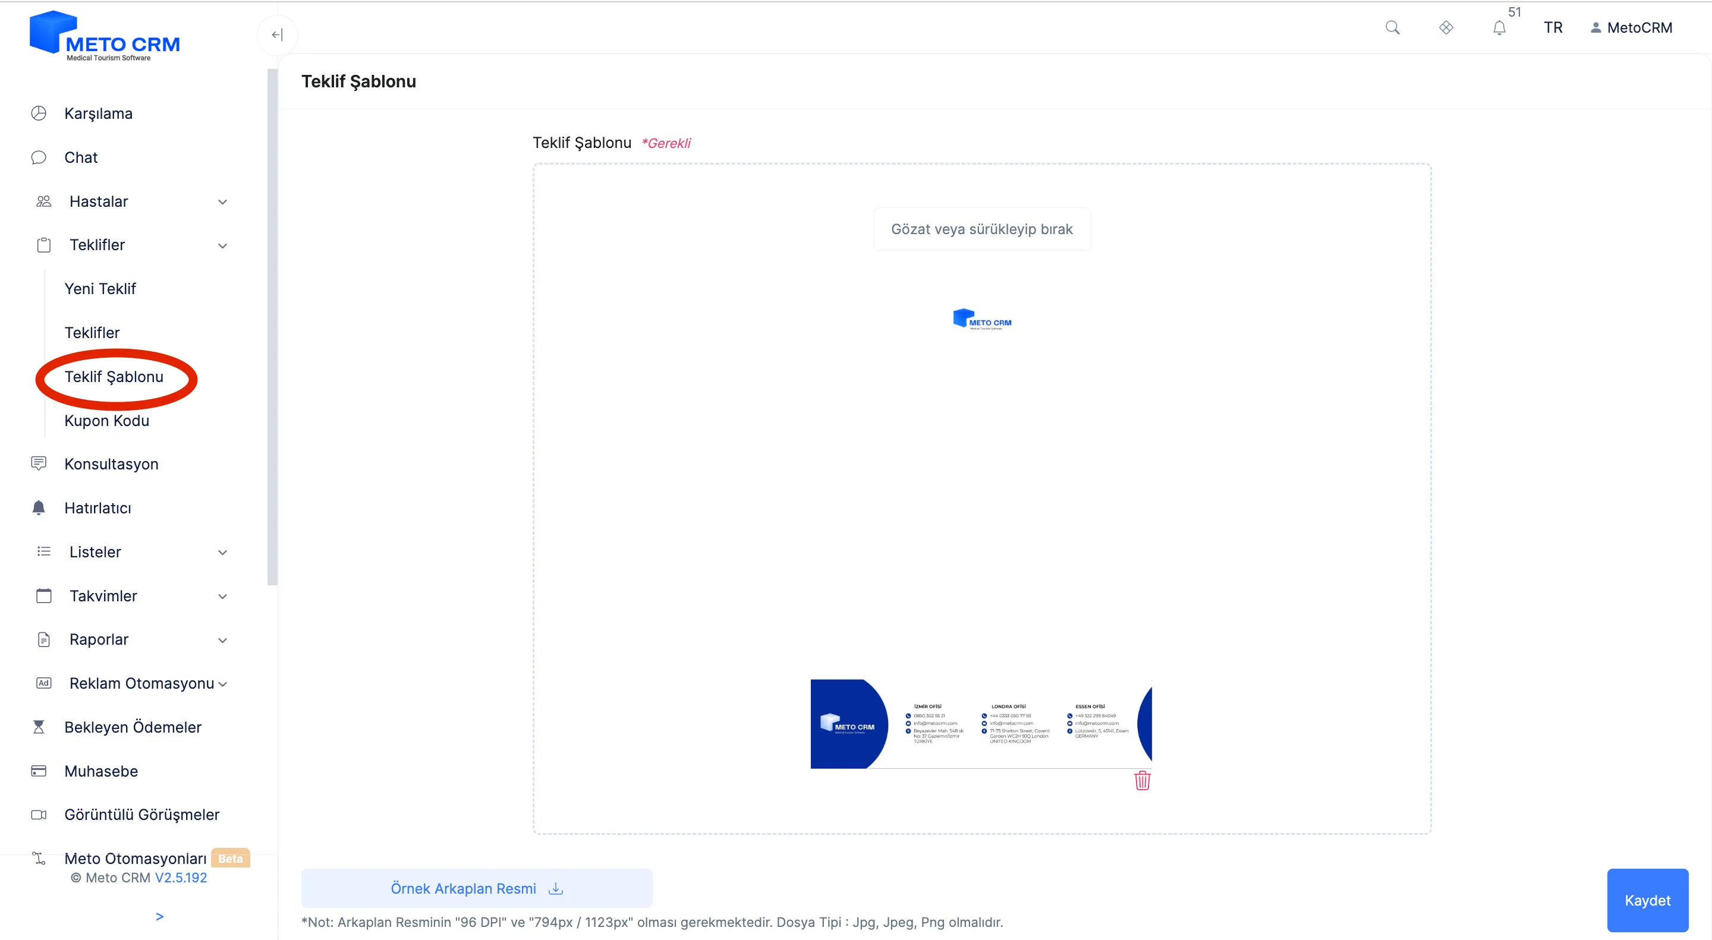Viewport: 1712px width, 940px height.
Task: Open Karşılama page
Action: coord(98,113)
